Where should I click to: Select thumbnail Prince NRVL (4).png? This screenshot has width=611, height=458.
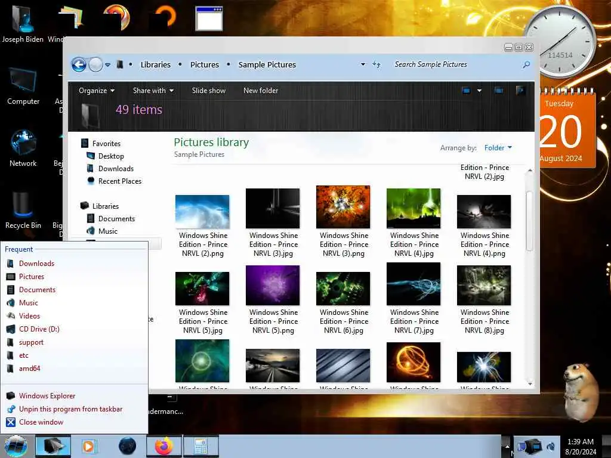click(484, 212)
